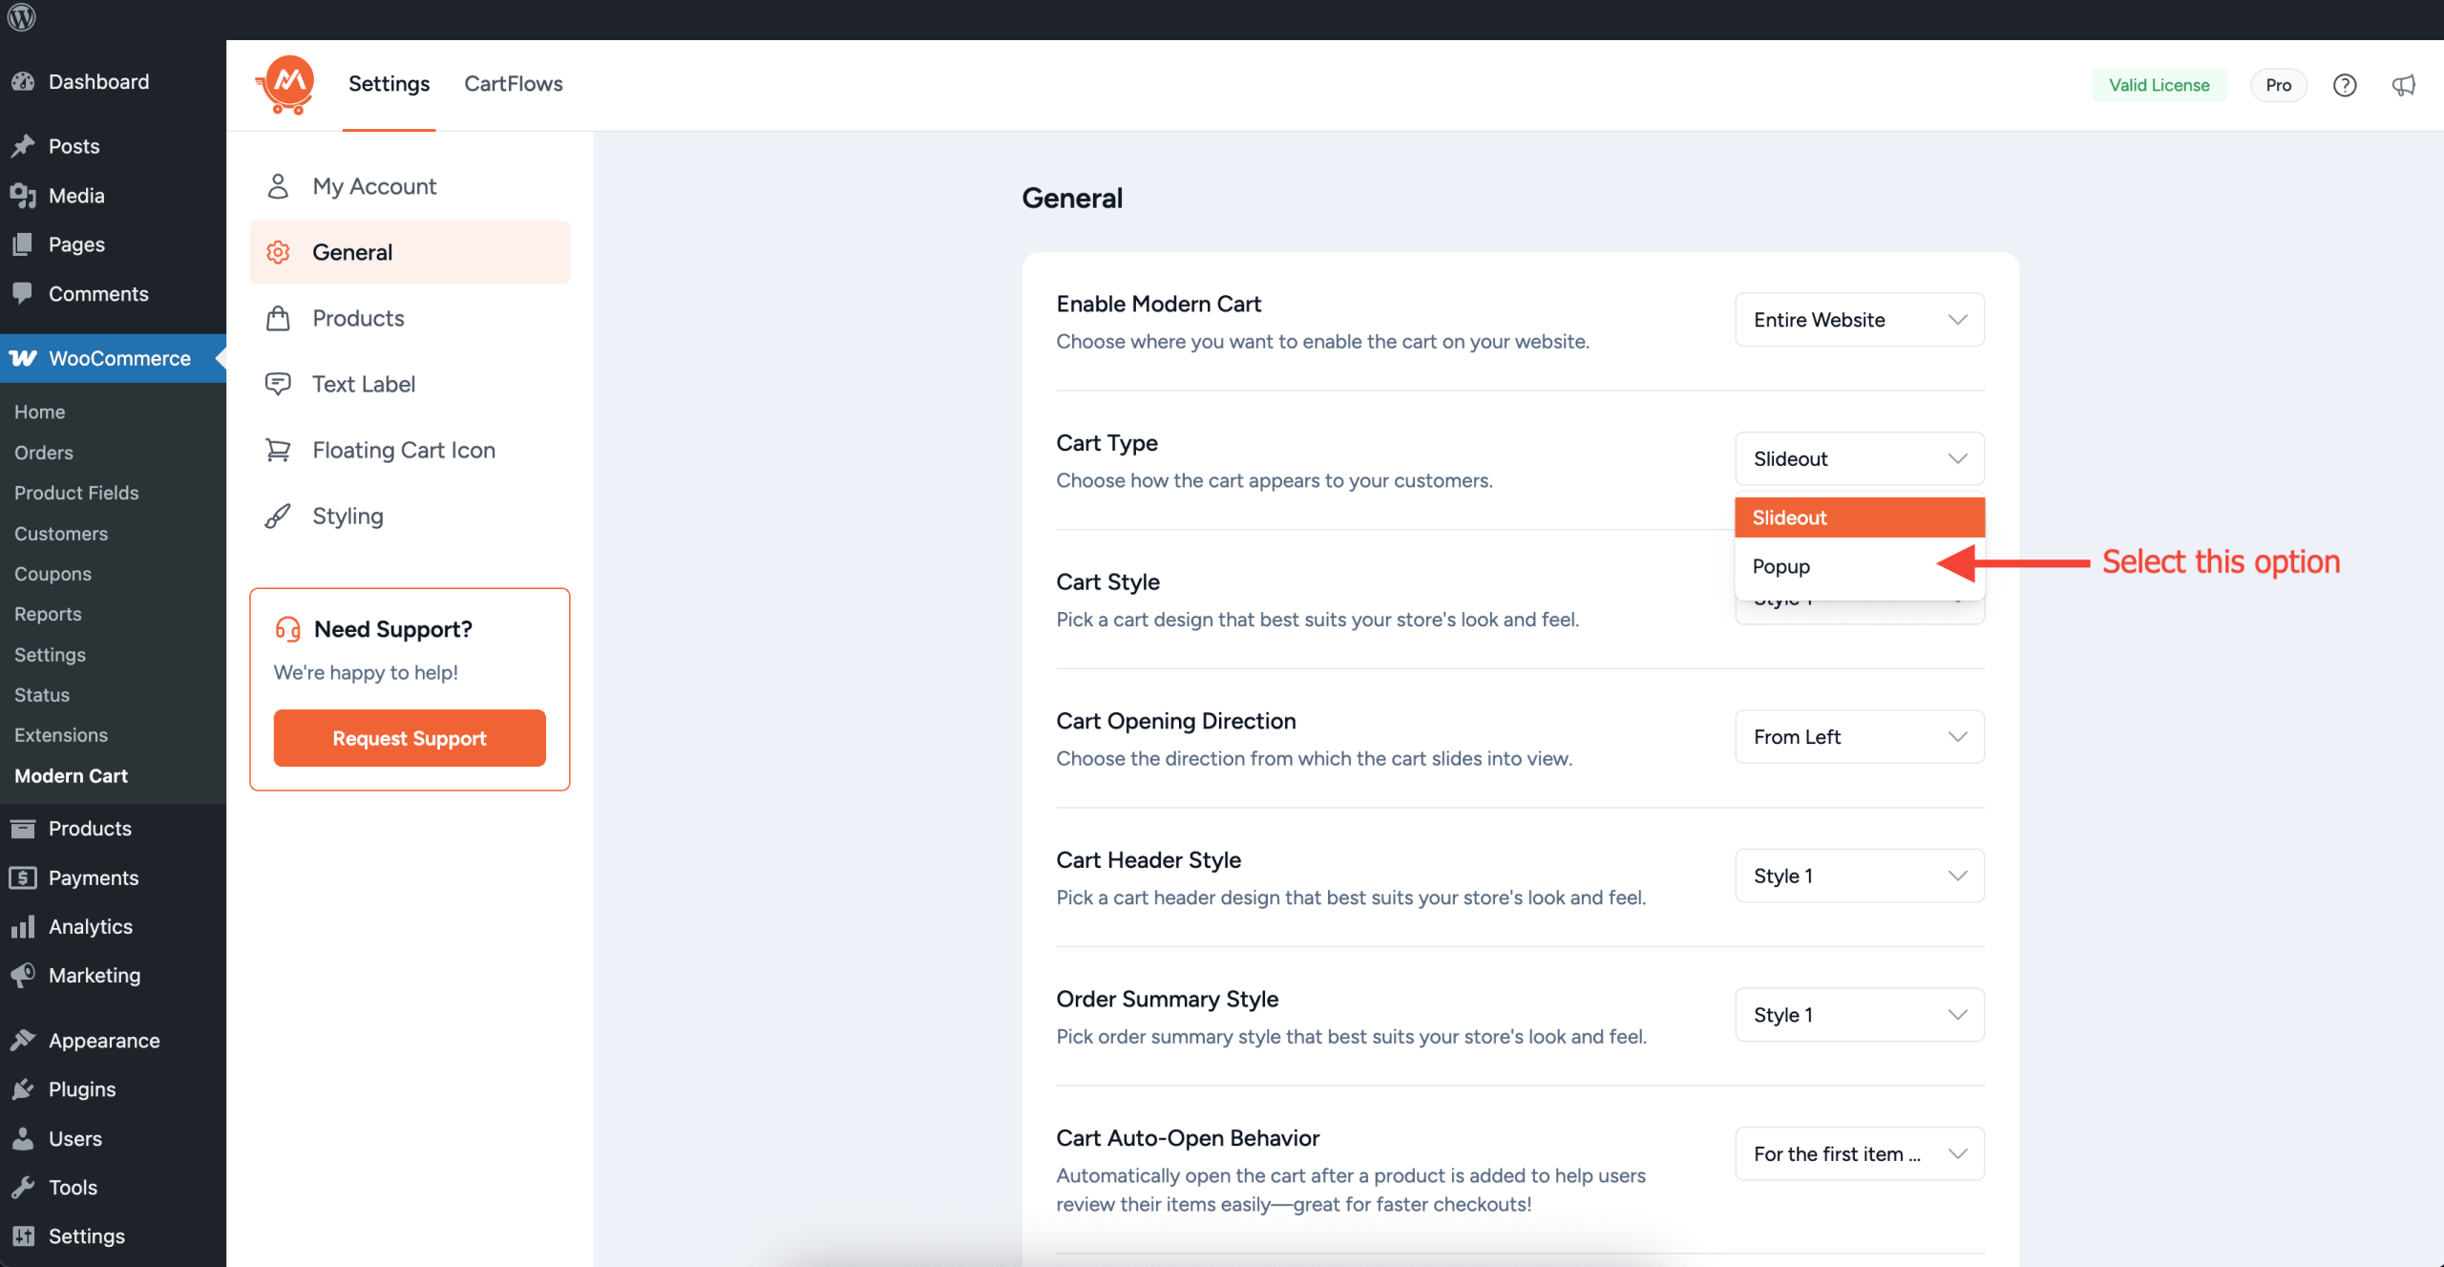Click the Request Support button
This screenshot has width=2444, height=1267.
(410, 738)
